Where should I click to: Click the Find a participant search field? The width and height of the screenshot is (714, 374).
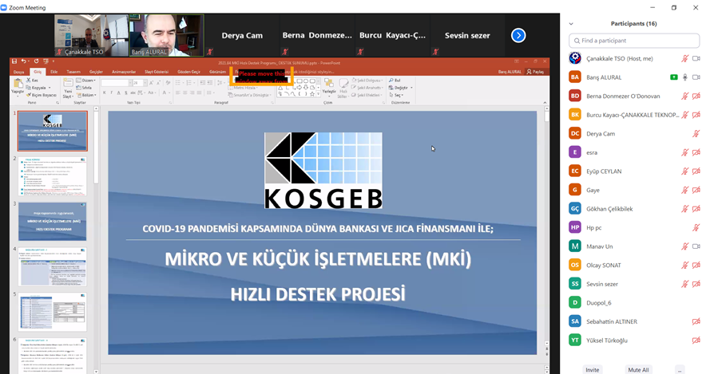(634, 41)
